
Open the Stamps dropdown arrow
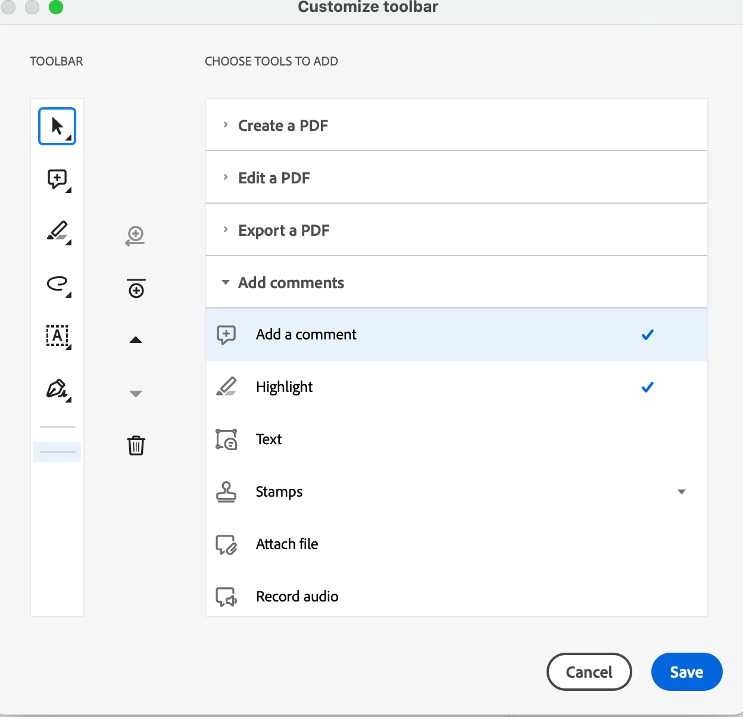[x=682, y=492]
